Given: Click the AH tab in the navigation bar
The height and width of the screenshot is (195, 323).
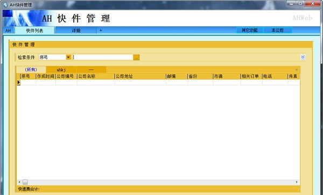Looking at the screenshot, I should 8,31.
